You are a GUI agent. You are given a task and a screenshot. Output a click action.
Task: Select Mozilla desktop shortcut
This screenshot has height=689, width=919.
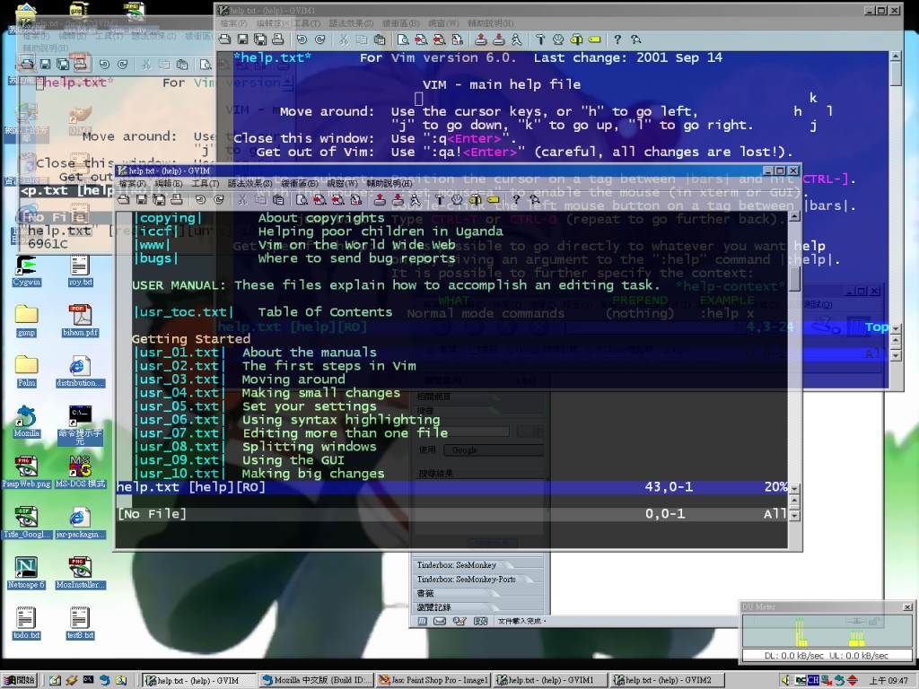pyautogui.click(x=26, y=422)
